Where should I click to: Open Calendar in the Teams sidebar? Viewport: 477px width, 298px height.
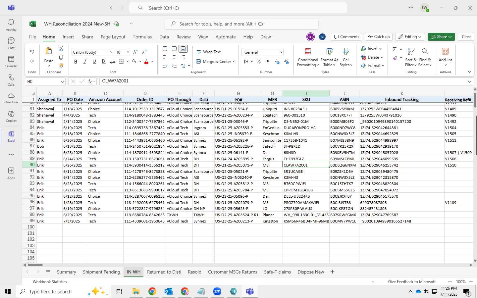click(11, 62)
